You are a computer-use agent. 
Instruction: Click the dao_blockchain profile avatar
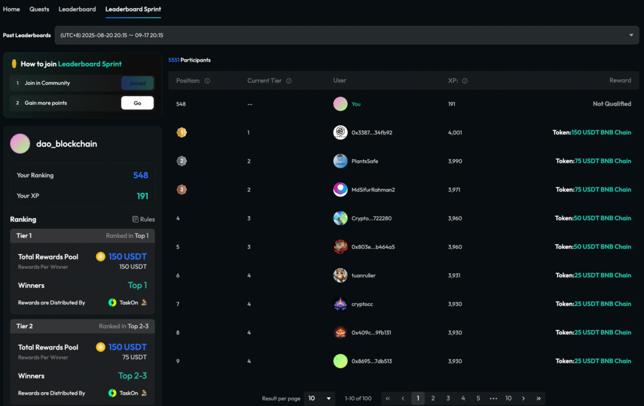coord(20,144)
